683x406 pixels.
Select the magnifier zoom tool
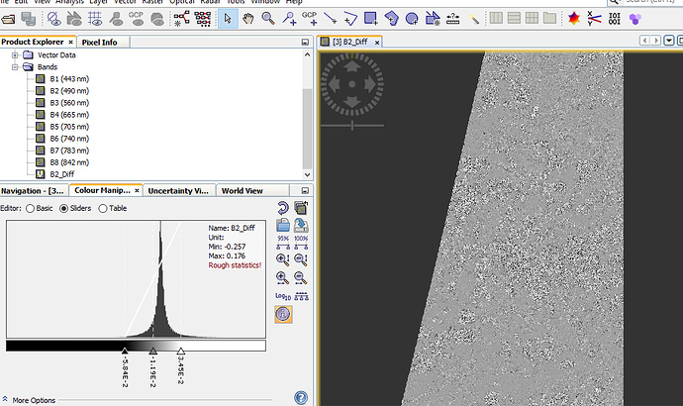point(268,19)
